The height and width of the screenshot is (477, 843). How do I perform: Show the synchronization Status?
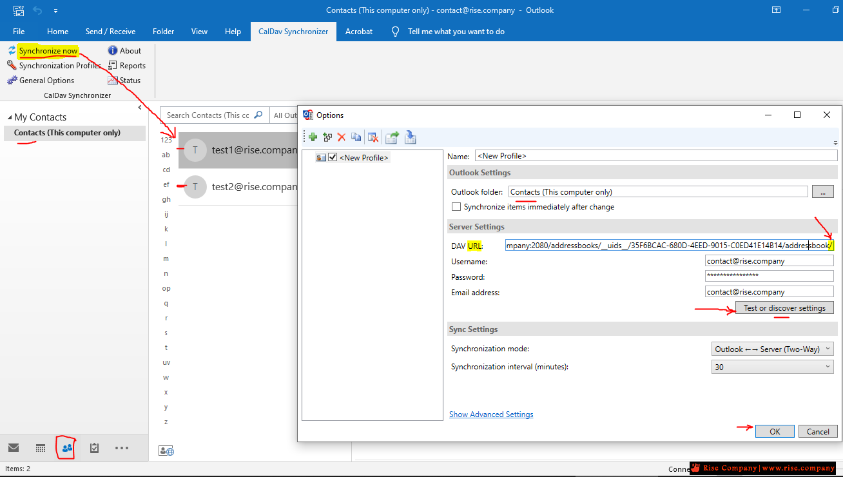click(x=124, y=81)
